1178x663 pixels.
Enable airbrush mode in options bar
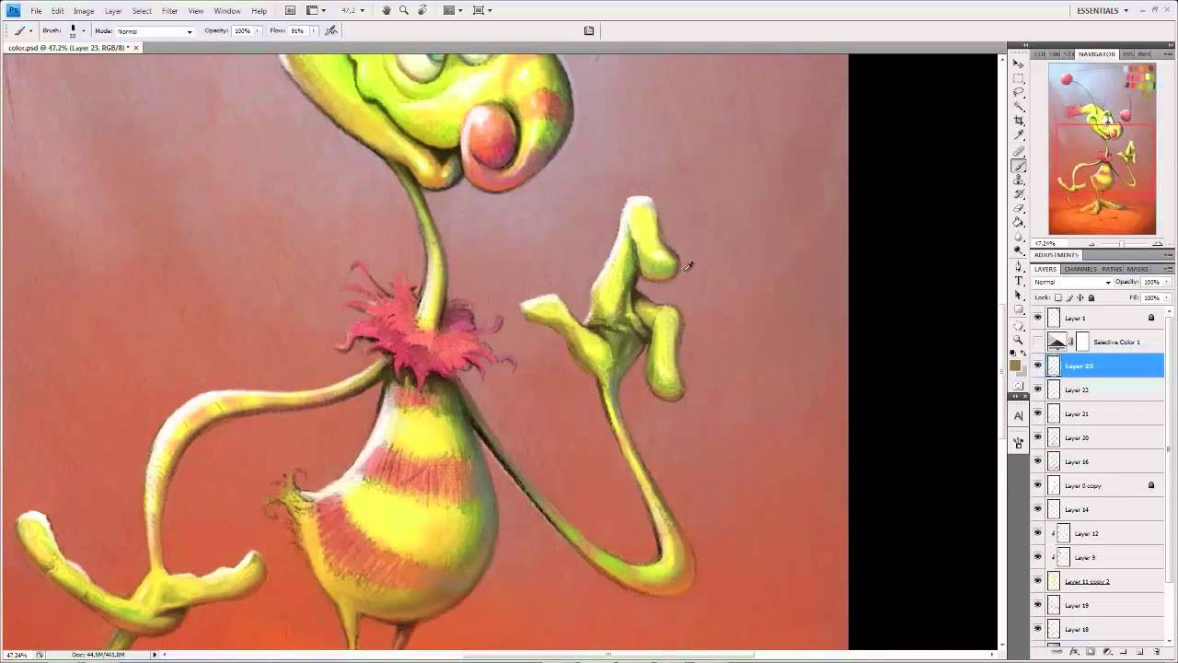point(331,30)
